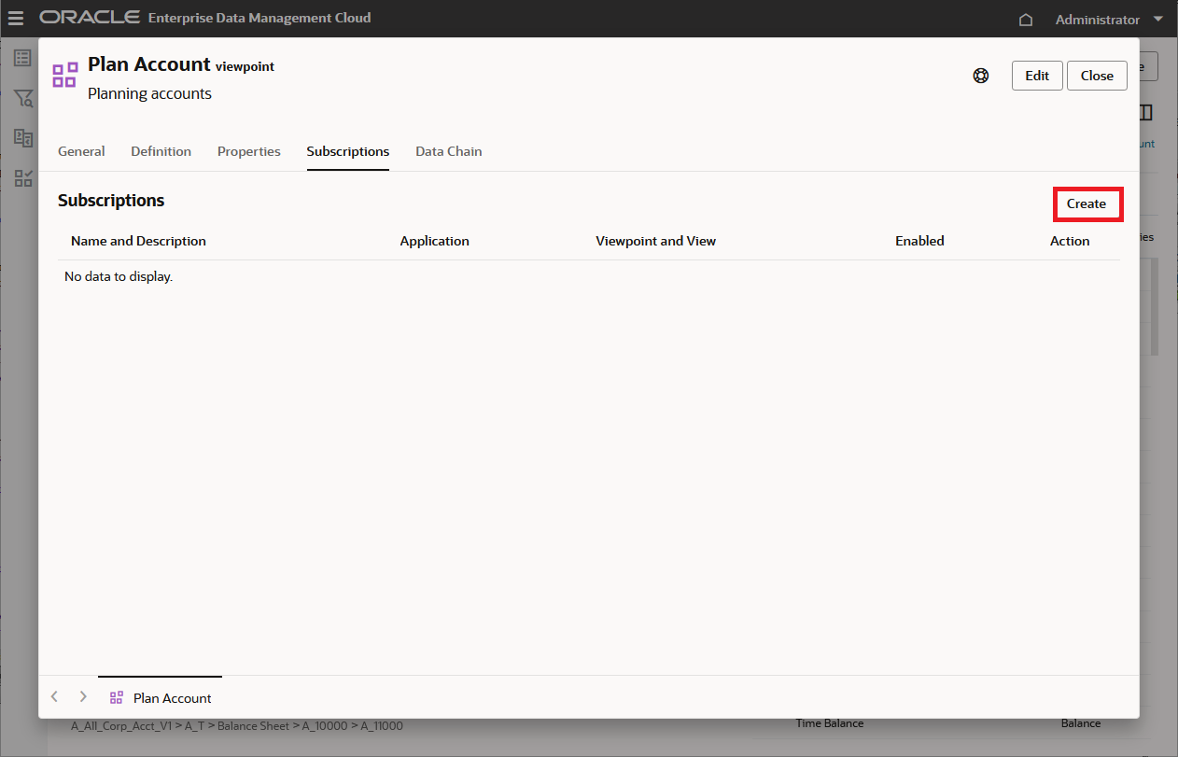
Task: Open the Data Chain tab
Action: click(449, 151)
